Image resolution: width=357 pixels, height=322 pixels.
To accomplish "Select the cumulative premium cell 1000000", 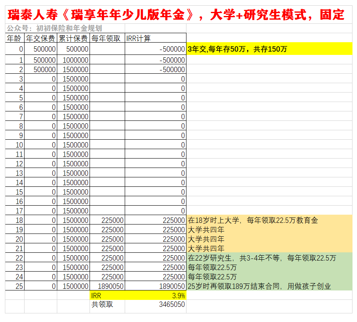I will (73, 59).
